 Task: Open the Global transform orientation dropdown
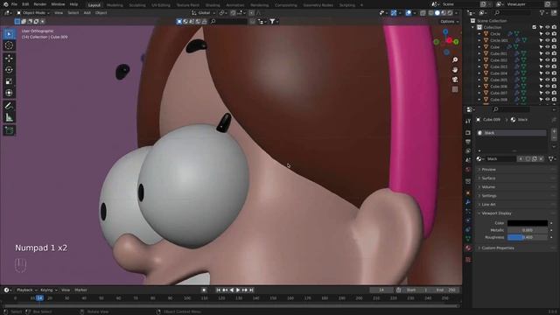point(204,13)
